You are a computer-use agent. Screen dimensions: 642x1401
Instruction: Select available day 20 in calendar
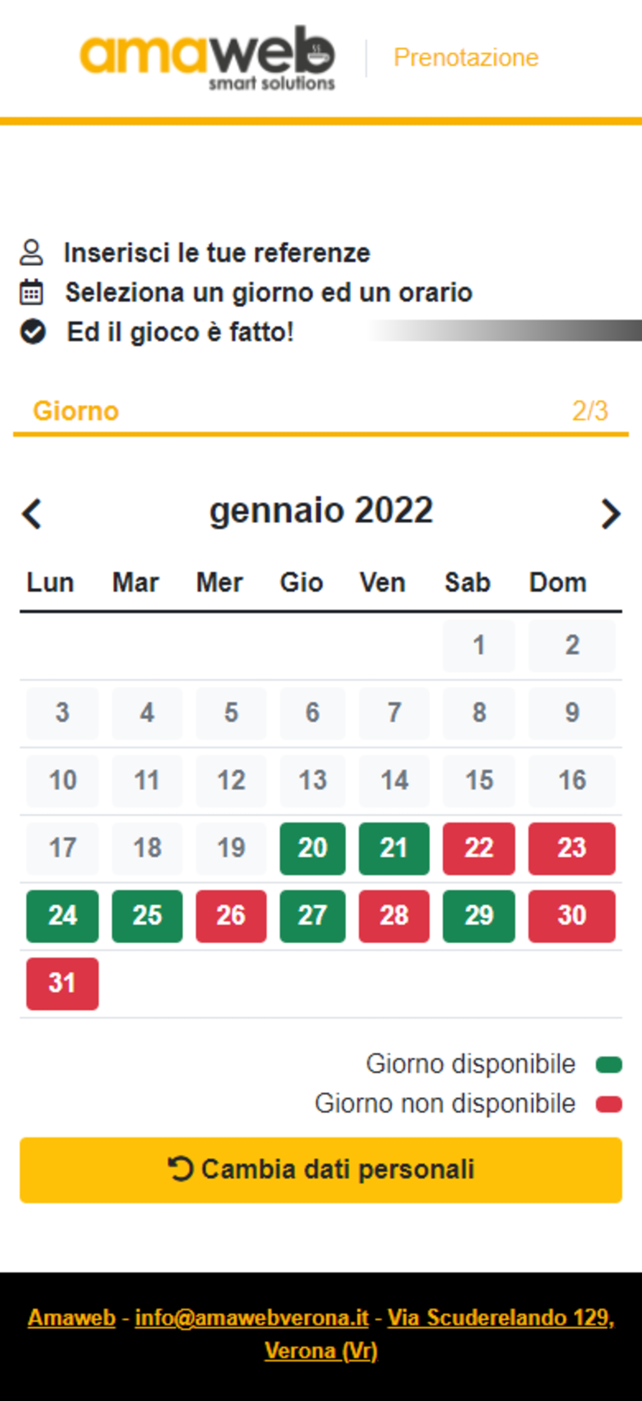click(312, 848)
